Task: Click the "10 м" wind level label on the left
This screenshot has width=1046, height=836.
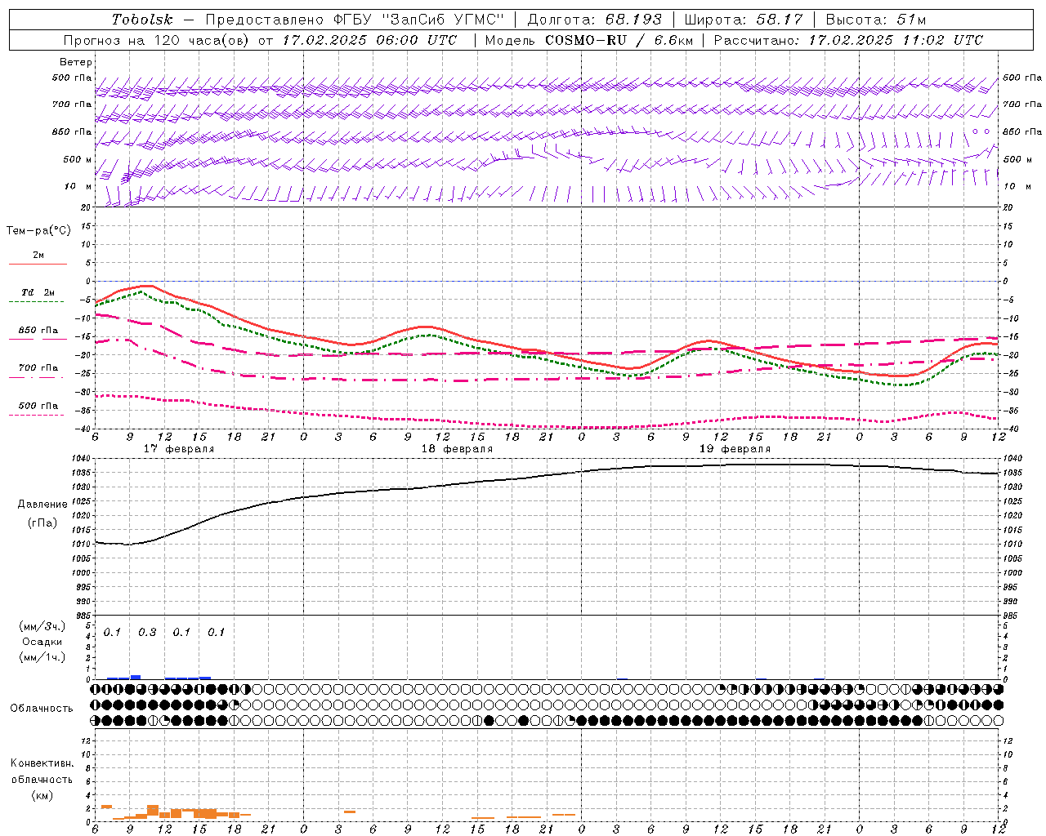Action: [x=78, y=186]
